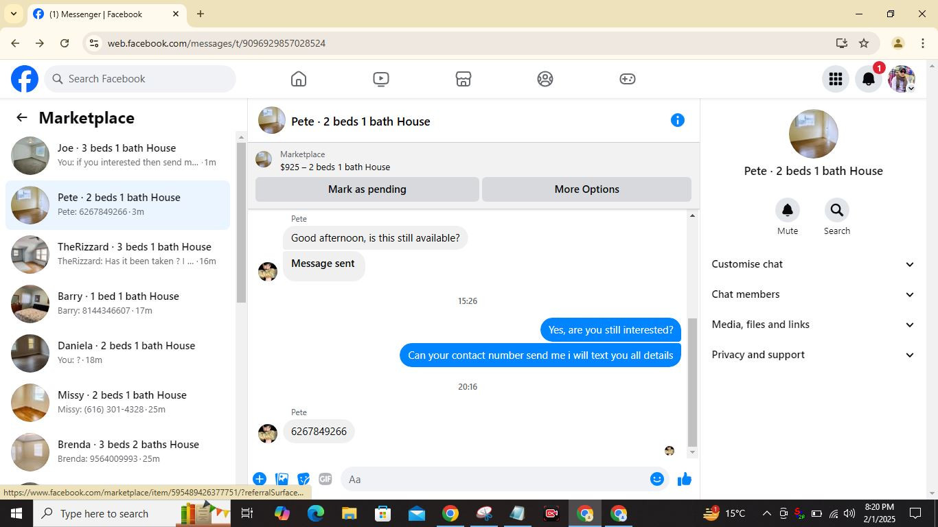
Task: Open the Groups icon in top navigation
Action: [x=545, y=79]
